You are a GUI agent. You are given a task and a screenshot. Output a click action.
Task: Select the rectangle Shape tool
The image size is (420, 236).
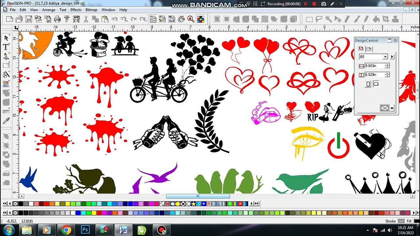[x=6, y=66]
